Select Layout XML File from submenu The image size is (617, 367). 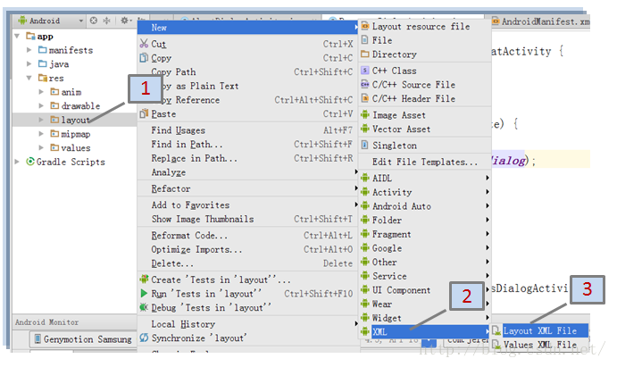coord(539,331)
